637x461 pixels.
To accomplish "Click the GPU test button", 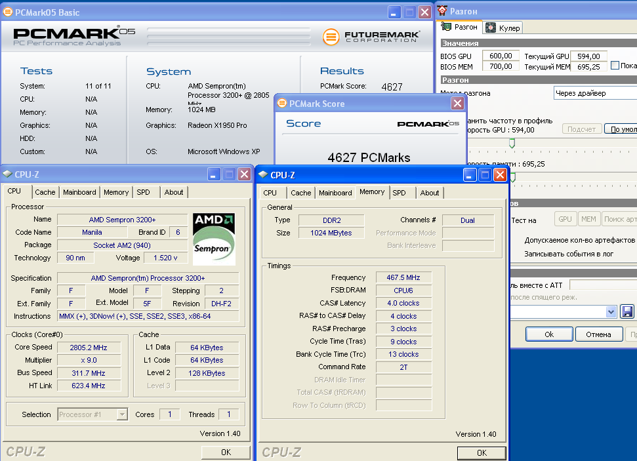I will point(565,219).
